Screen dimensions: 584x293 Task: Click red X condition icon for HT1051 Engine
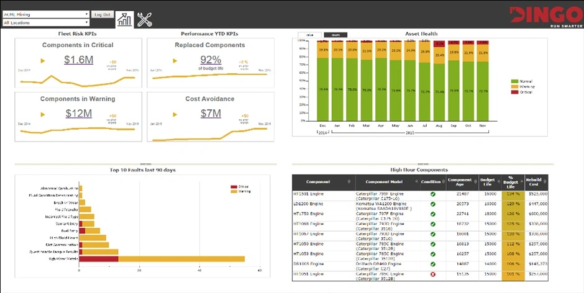(432, 274)
